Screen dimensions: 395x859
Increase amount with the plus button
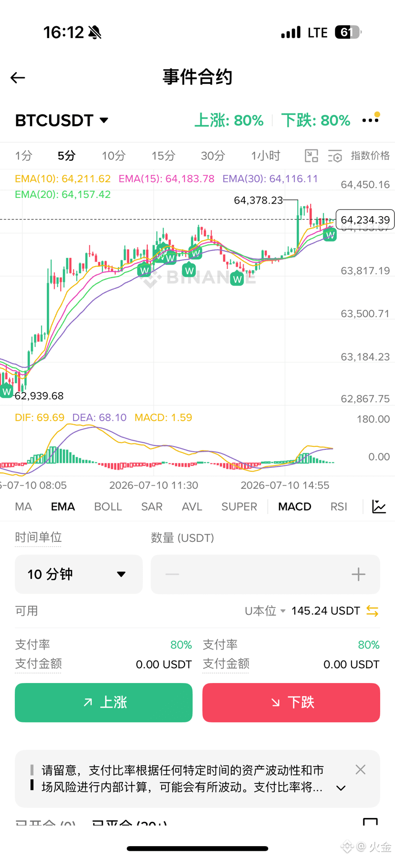pos(358,574)
